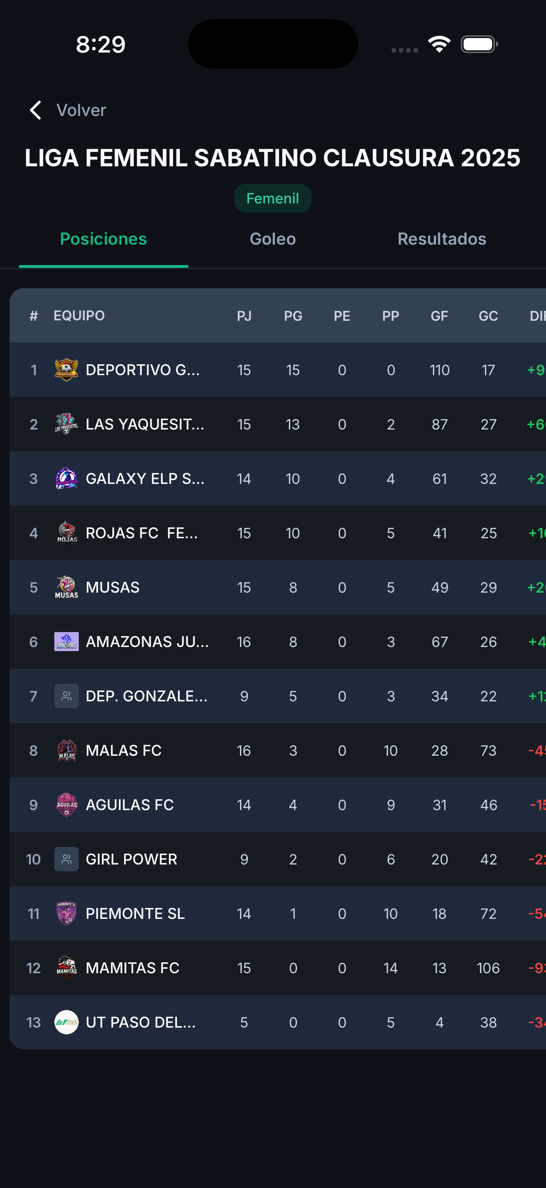Click the Las Yaquesitas team logo
Image resolution: width=546 pixels, height=1188 pixels.
67,424
